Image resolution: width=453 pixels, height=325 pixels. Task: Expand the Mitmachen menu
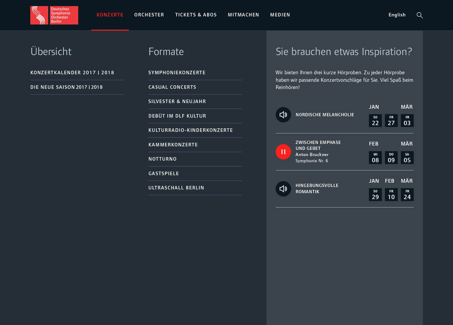click(x=243, y=15)
